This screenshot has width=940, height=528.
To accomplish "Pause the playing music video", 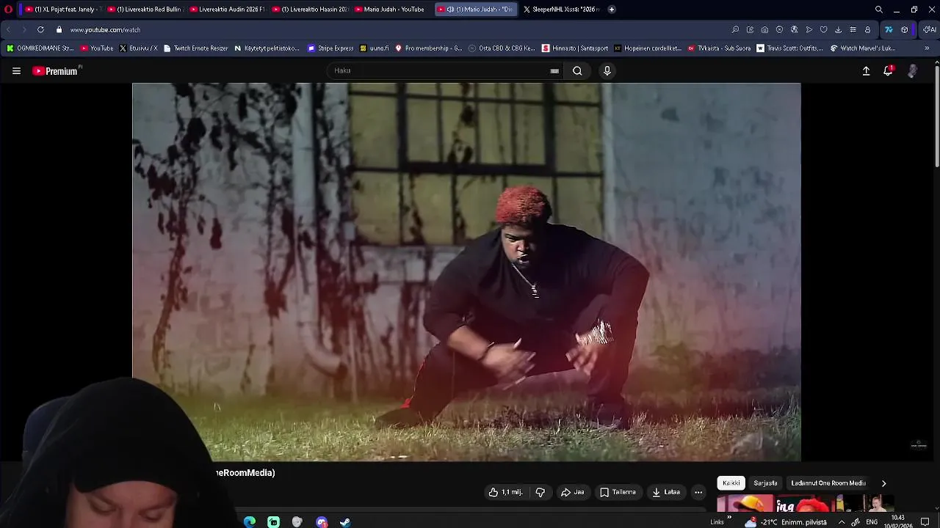I will 466,271.
